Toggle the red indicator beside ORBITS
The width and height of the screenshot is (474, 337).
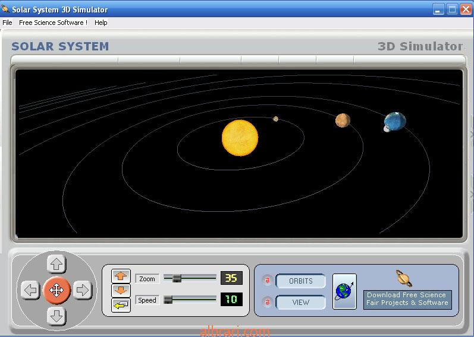pyautogui.click(x=267, y=281)
